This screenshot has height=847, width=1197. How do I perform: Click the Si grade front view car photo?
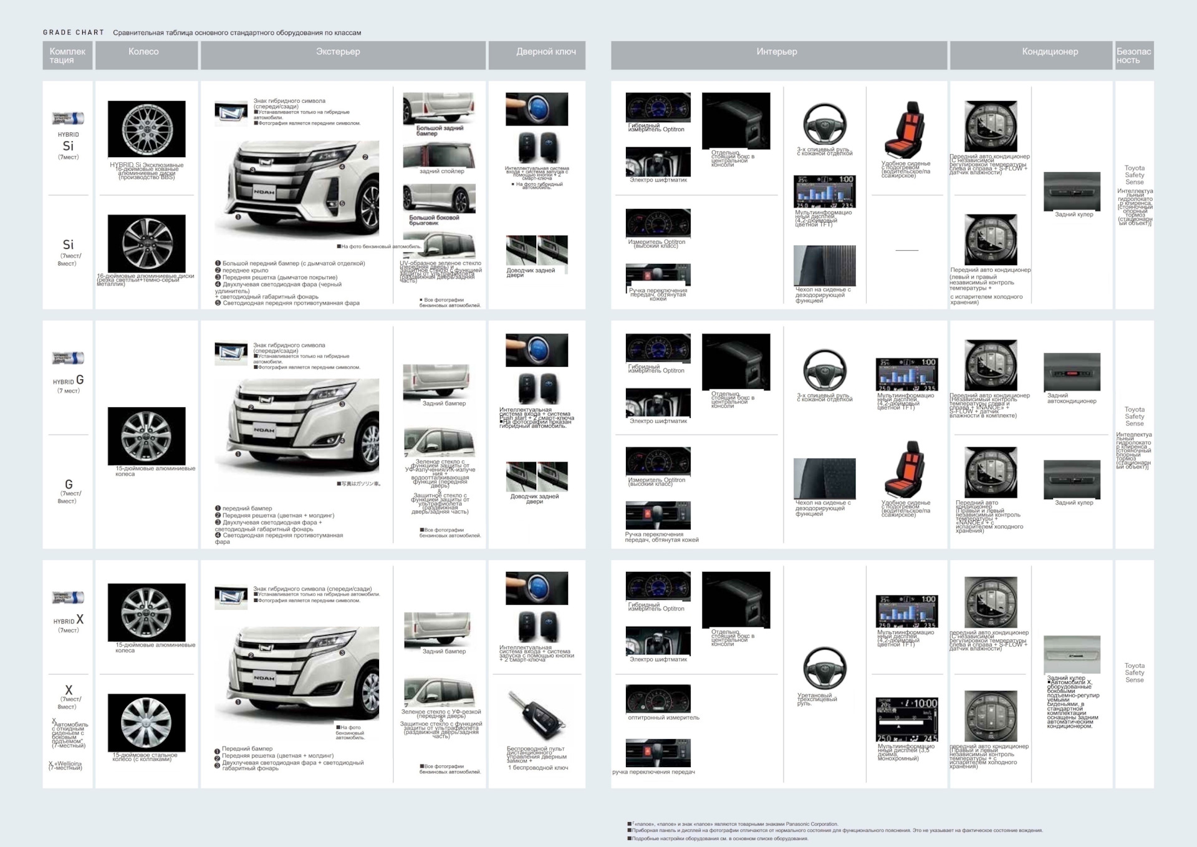[x=297, y=188]
